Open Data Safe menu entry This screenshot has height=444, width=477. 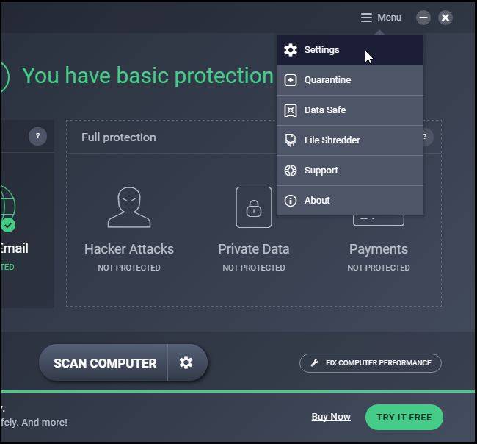tap(350, 110)
